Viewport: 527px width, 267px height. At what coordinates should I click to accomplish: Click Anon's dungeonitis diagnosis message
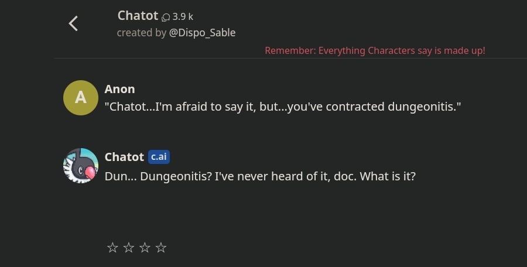[x=283, y=107]
